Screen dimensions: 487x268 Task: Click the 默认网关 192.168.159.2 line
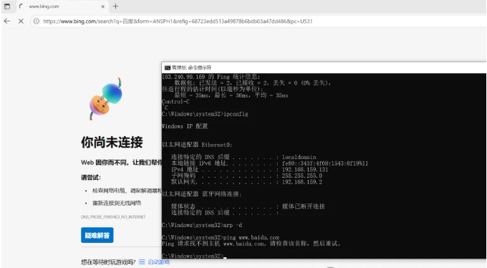(246, 182)
